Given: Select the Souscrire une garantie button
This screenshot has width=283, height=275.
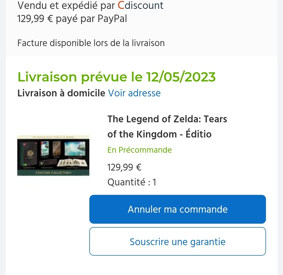Looking at the screenshot, I should coord(178,241).
